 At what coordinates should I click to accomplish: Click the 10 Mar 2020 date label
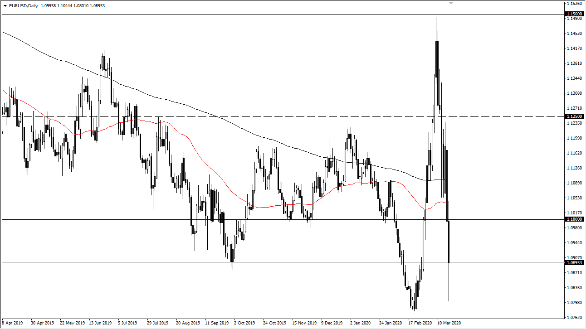point(449,324)
